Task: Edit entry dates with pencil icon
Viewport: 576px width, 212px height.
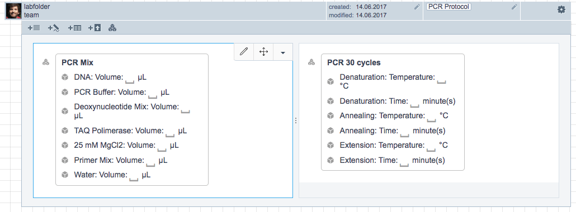Action: pyautogui.click(x=417, y=7)
